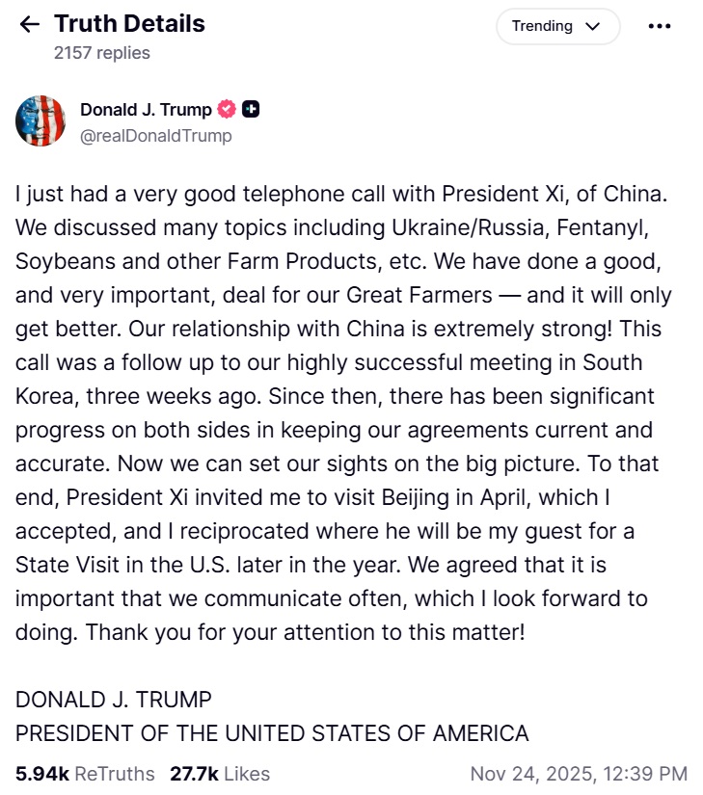Visit the @realDonaldTrump handle link
Image resolution: width=703 pixels, height=795 pixels.
coord(156,136)
